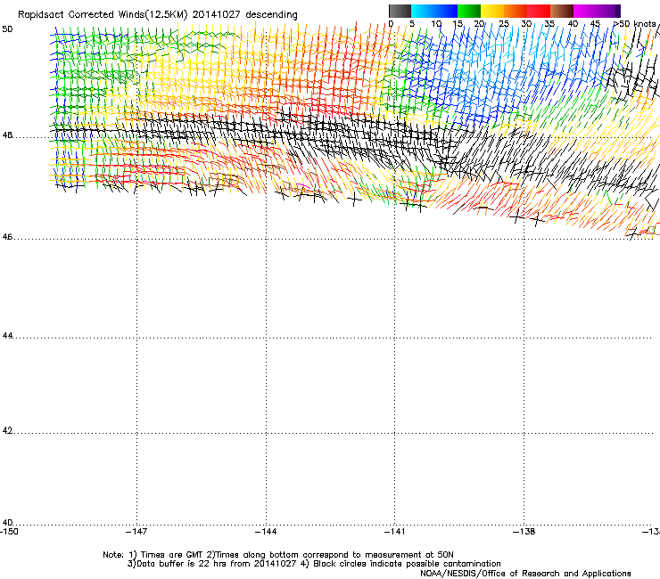Click the legend tick label '30'
The width and height of the screenshot is (660, 579).
526,23
